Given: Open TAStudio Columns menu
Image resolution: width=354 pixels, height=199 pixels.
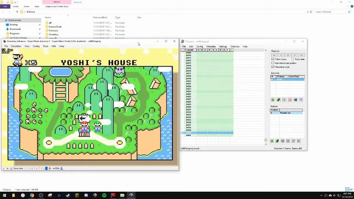Looking at the screenshot, I should point(235,46).
